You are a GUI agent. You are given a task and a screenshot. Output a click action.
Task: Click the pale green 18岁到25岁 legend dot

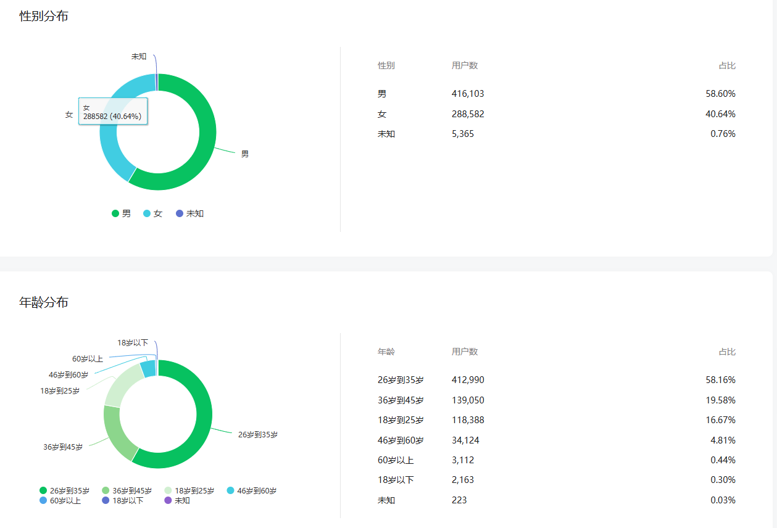click(168, 491)
